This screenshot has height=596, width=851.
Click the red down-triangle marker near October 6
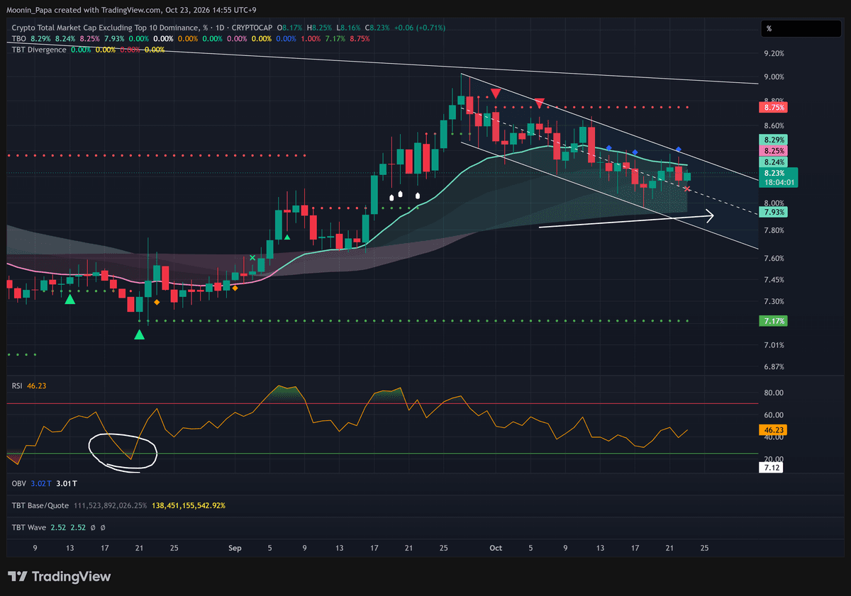540,103
